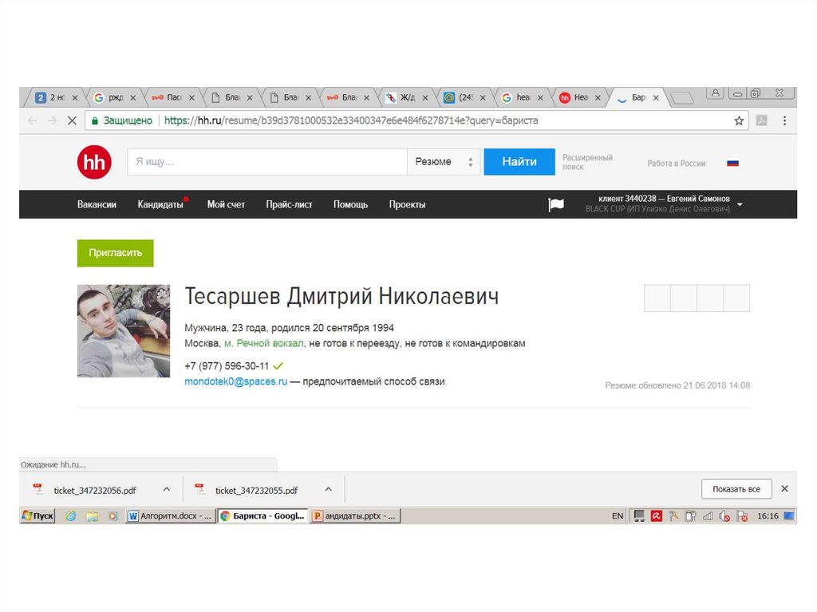Open Проекты menu item
This screenshot has width=817, height=612.
(407, 204)
